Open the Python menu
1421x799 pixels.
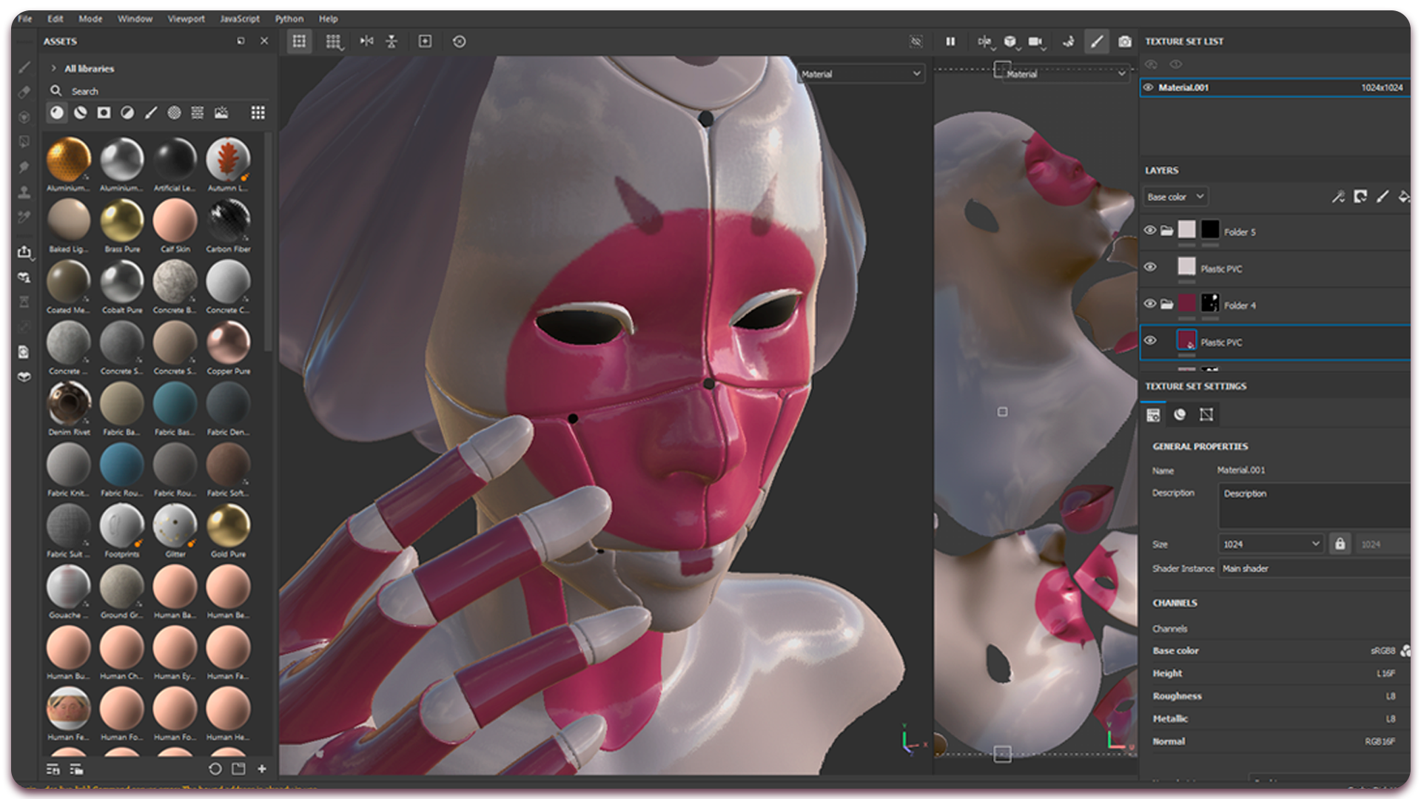(289, 18)
